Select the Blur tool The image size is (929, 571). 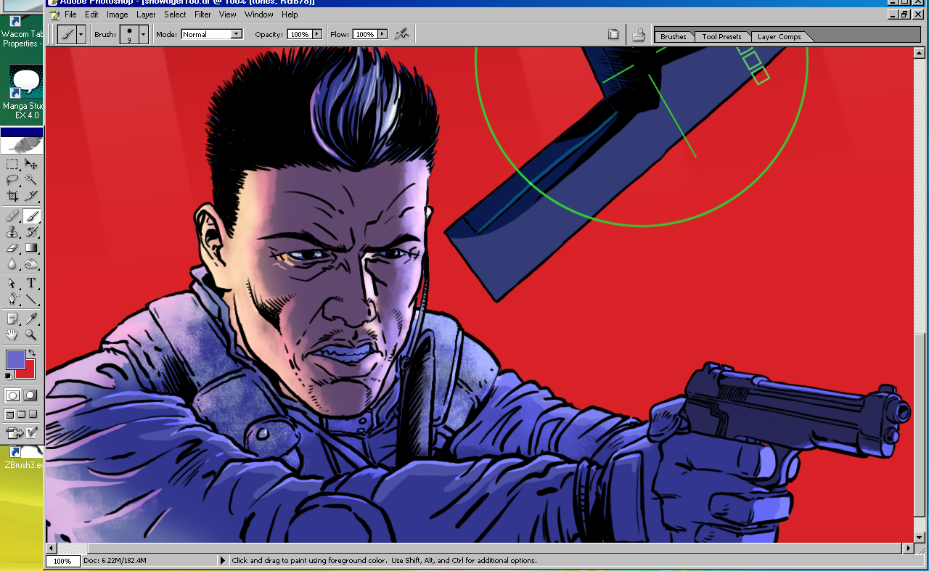point(12,264)
